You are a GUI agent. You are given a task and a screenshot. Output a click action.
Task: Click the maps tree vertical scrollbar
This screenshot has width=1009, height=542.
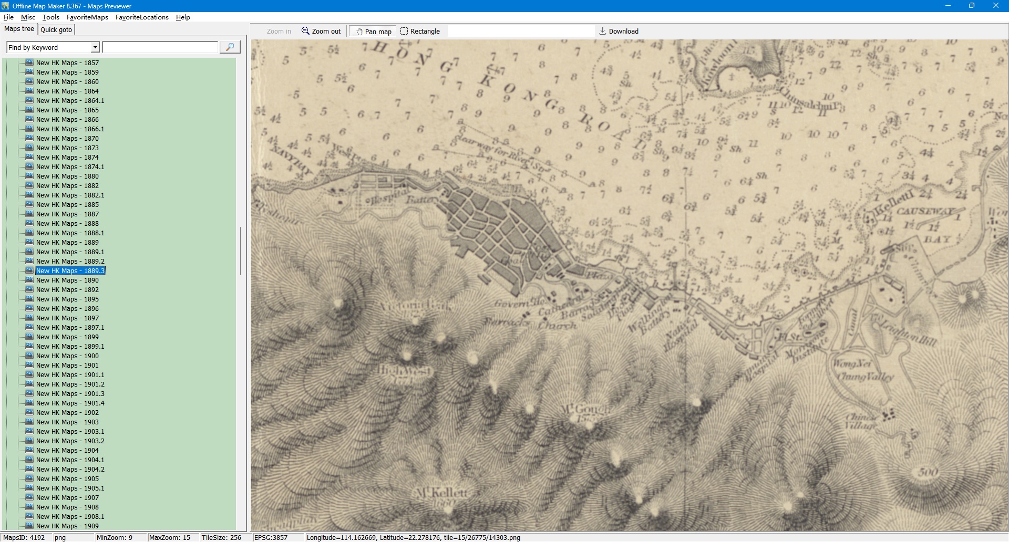241,251
